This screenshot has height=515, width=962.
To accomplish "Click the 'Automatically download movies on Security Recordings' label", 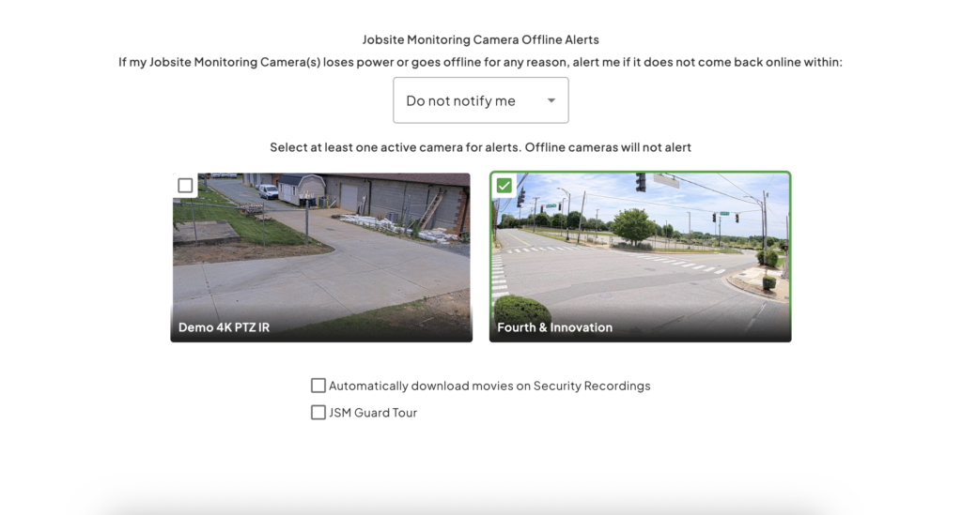I will click(489, 386).
